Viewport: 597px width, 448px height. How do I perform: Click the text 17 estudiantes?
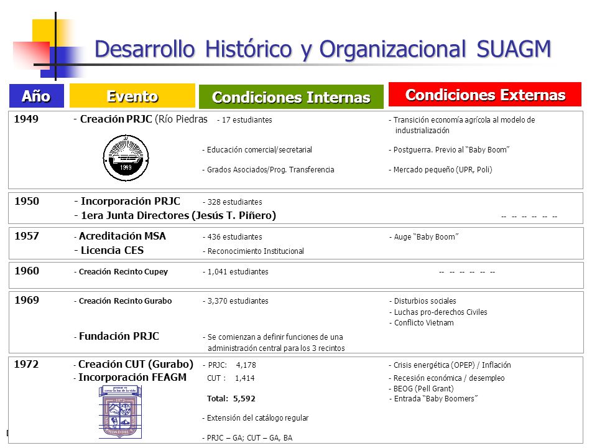pyautogui.click(x=245, y=119)
